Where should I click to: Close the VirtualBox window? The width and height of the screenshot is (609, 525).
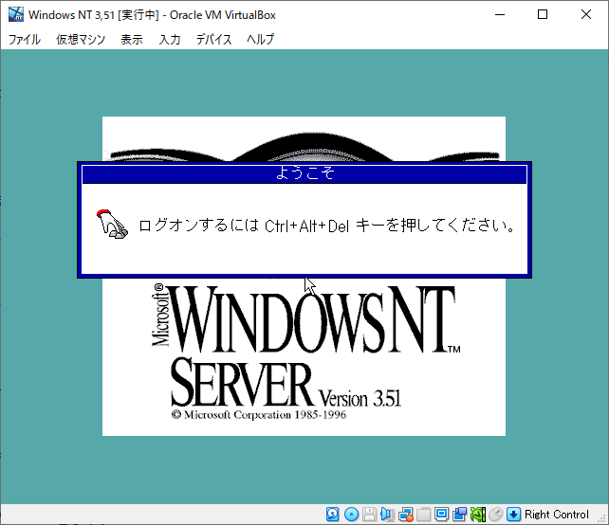[x=586, y=15]
